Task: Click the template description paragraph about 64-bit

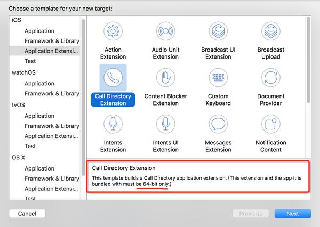Action: tap(196, 181)
